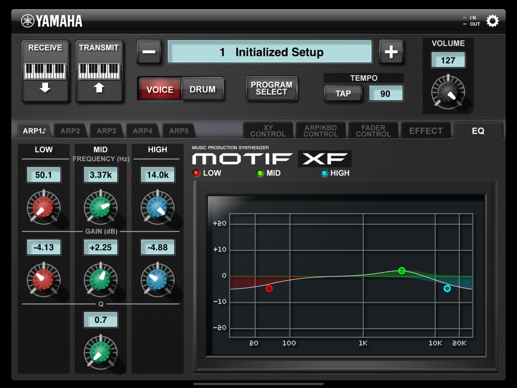
Task: Switch to the ARP3 tab
Action: pos(106,131)
